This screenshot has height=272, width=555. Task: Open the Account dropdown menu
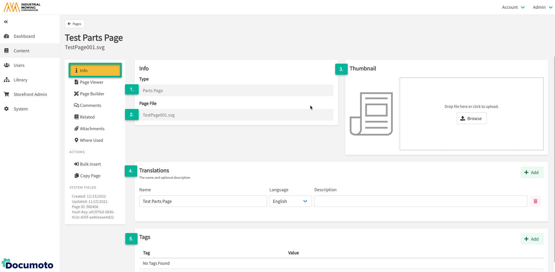[x=513, y=7]
